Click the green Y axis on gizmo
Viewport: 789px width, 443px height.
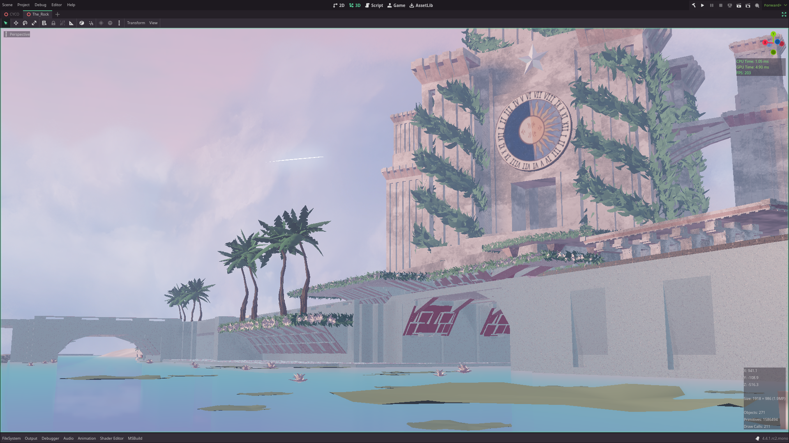click(x=773, y=34)
